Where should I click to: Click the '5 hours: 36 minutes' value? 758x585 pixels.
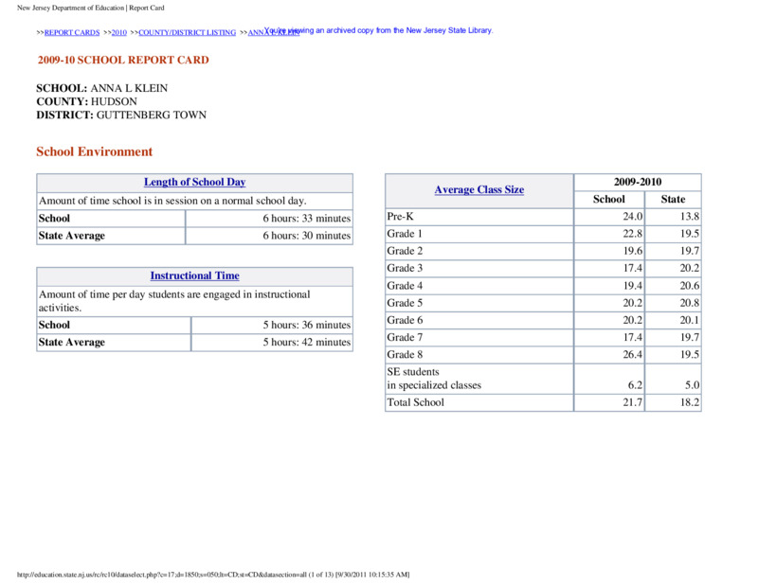(x=306, y=325)
